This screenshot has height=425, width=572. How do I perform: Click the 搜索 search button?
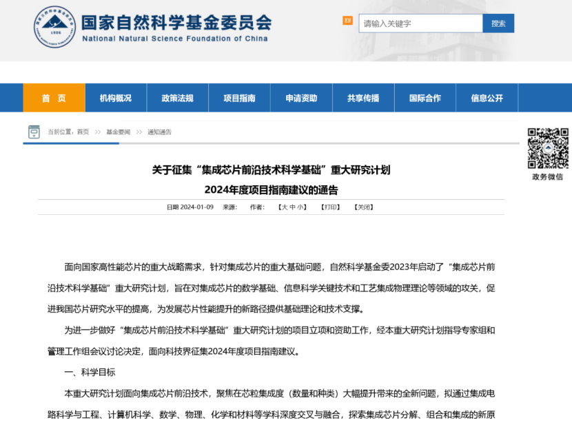coord(498,23)
